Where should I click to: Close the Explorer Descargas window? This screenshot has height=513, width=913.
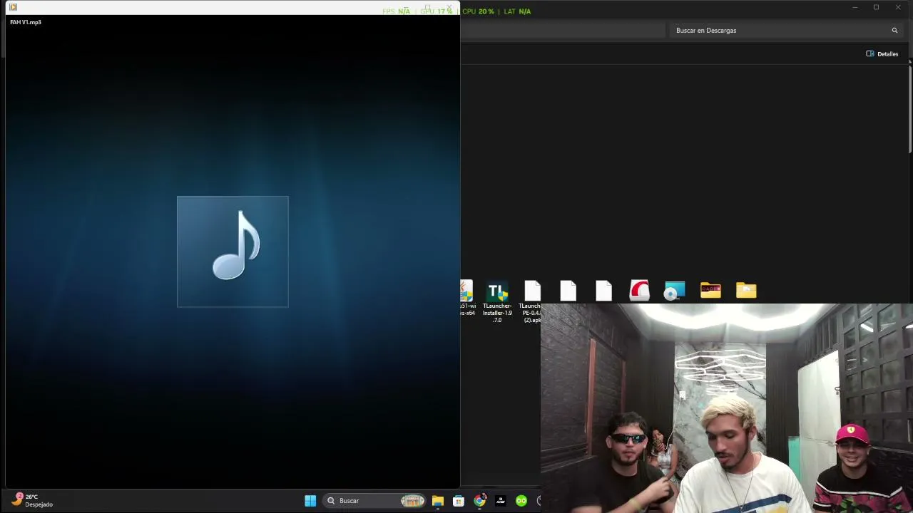898,8
